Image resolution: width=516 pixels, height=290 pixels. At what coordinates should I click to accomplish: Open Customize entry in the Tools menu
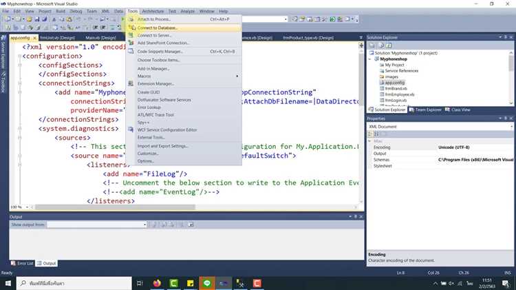[x=184, y=154]
